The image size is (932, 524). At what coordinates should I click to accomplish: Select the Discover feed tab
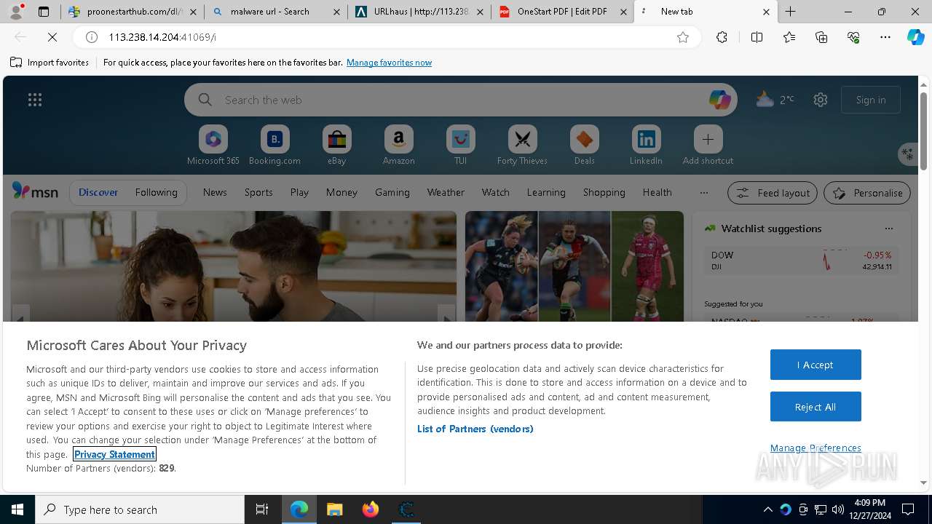point(98,192)
